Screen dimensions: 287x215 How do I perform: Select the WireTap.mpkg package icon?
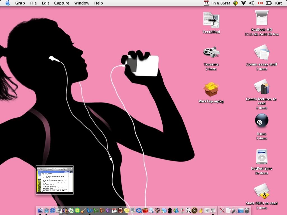(x=211, y=89)
